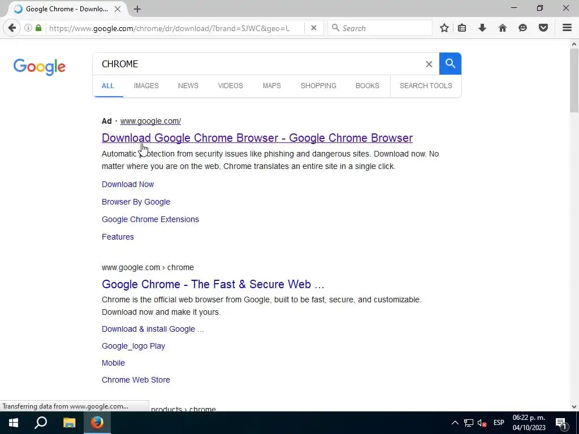Image resolution: width=579 pixels, height=434 pixels.
Task: Select the Firefox icon in the taskbar
Action: (x=97, y=423)
